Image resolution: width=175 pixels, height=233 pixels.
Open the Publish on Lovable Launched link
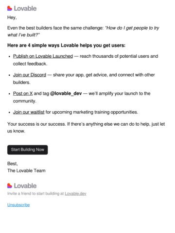(x=43, y=56)
